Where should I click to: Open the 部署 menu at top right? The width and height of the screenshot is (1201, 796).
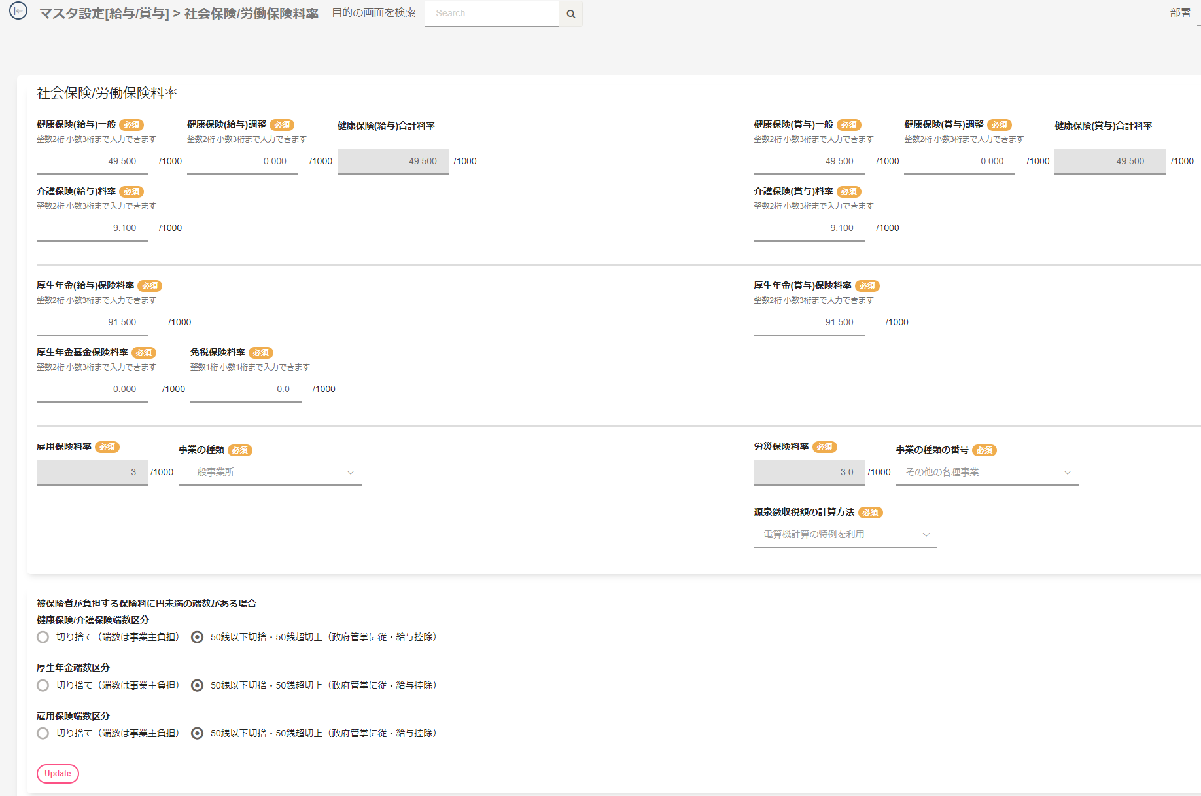pos(1180,12)
